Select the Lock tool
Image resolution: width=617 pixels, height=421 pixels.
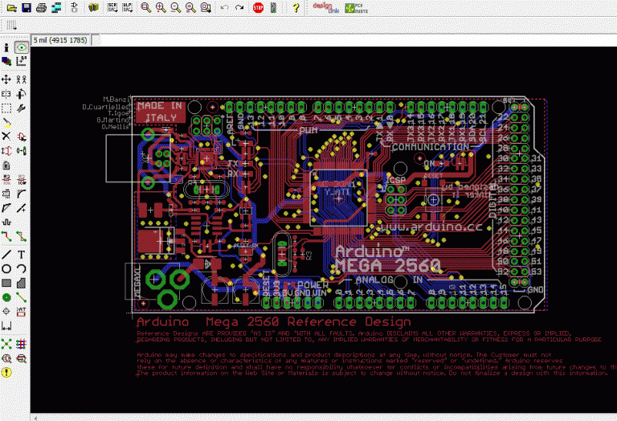6,165
